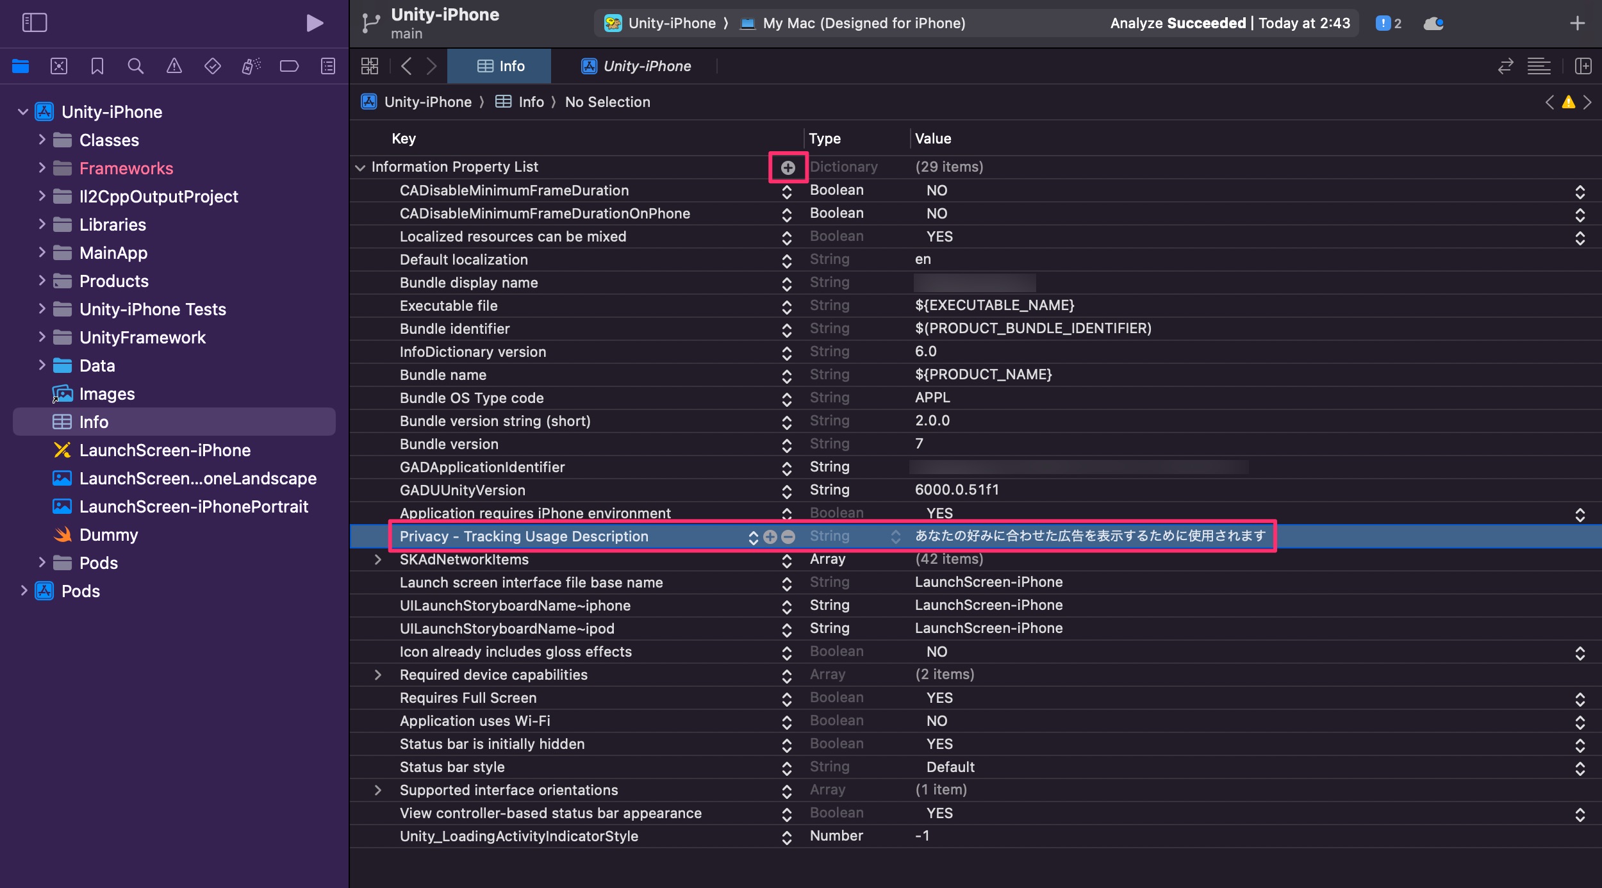Edit the Tracking Usage Description value
The image size is (1602, 888).
coord(1090,536)
